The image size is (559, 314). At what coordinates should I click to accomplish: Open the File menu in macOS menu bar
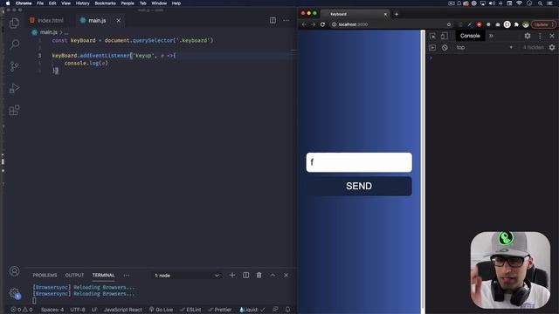(x=40, y=3)
